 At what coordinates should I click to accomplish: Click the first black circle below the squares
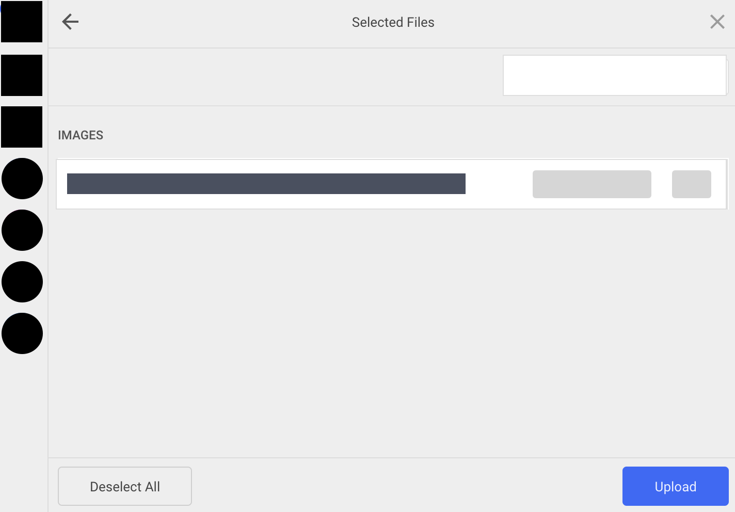point(22,179)
